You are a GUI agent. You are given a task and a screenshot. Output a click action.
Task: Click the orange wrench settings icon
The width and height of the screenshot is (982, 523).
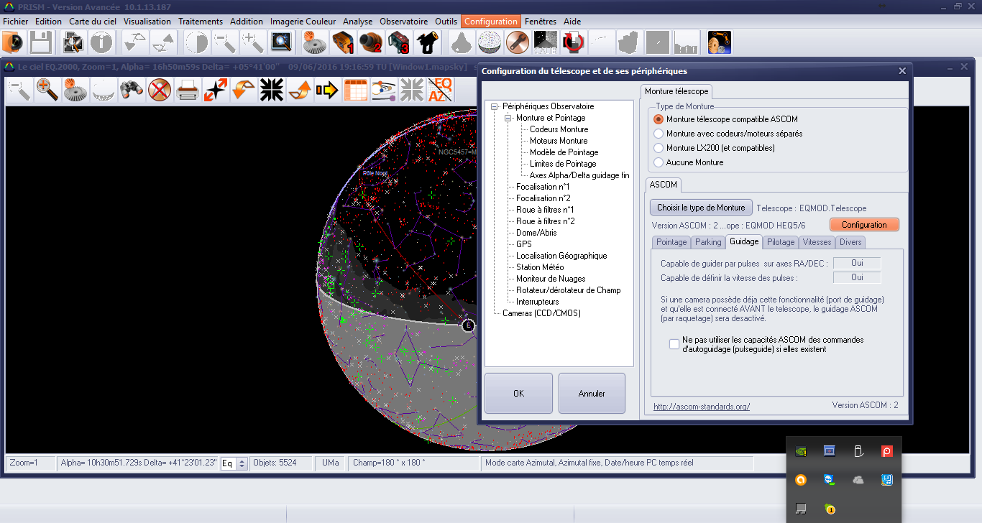[516, 43]
